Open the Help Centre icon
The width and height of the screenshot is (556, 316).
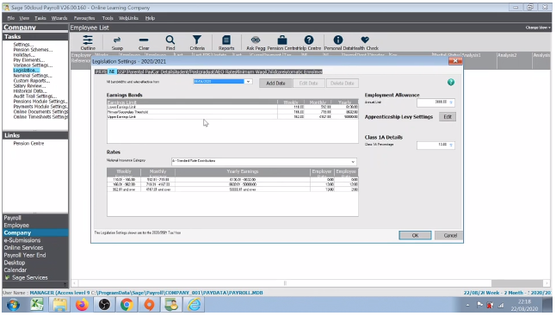tap(309, 43)
